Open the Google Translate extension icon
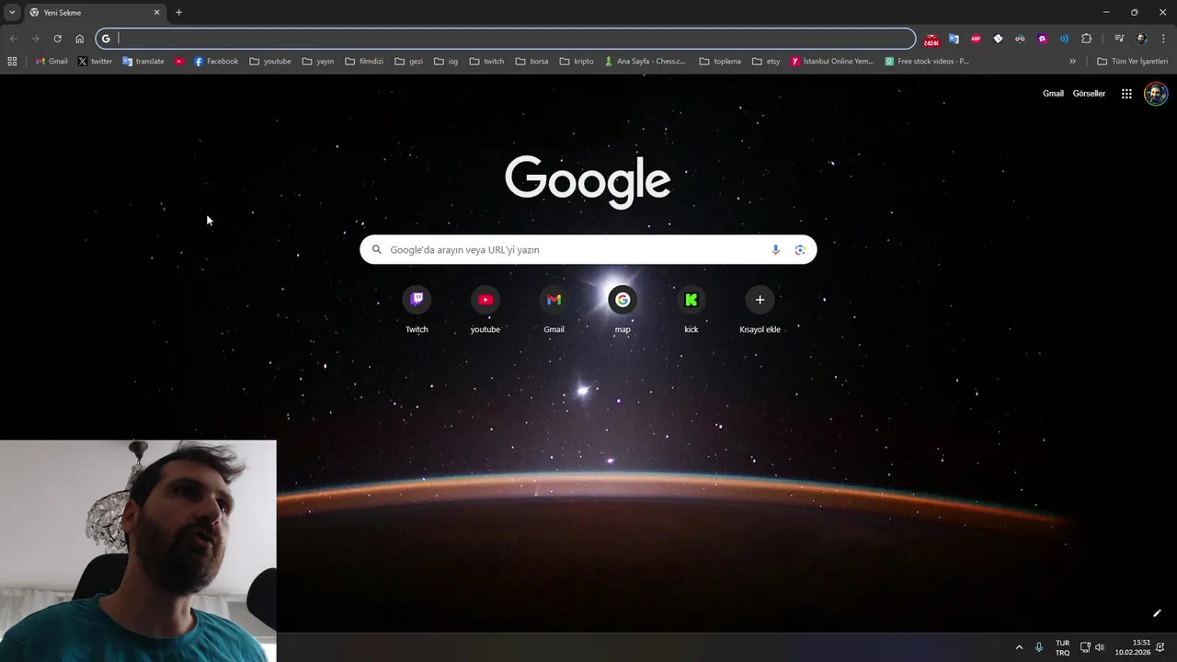This screenshot has height=662, width=1177. 954,39
